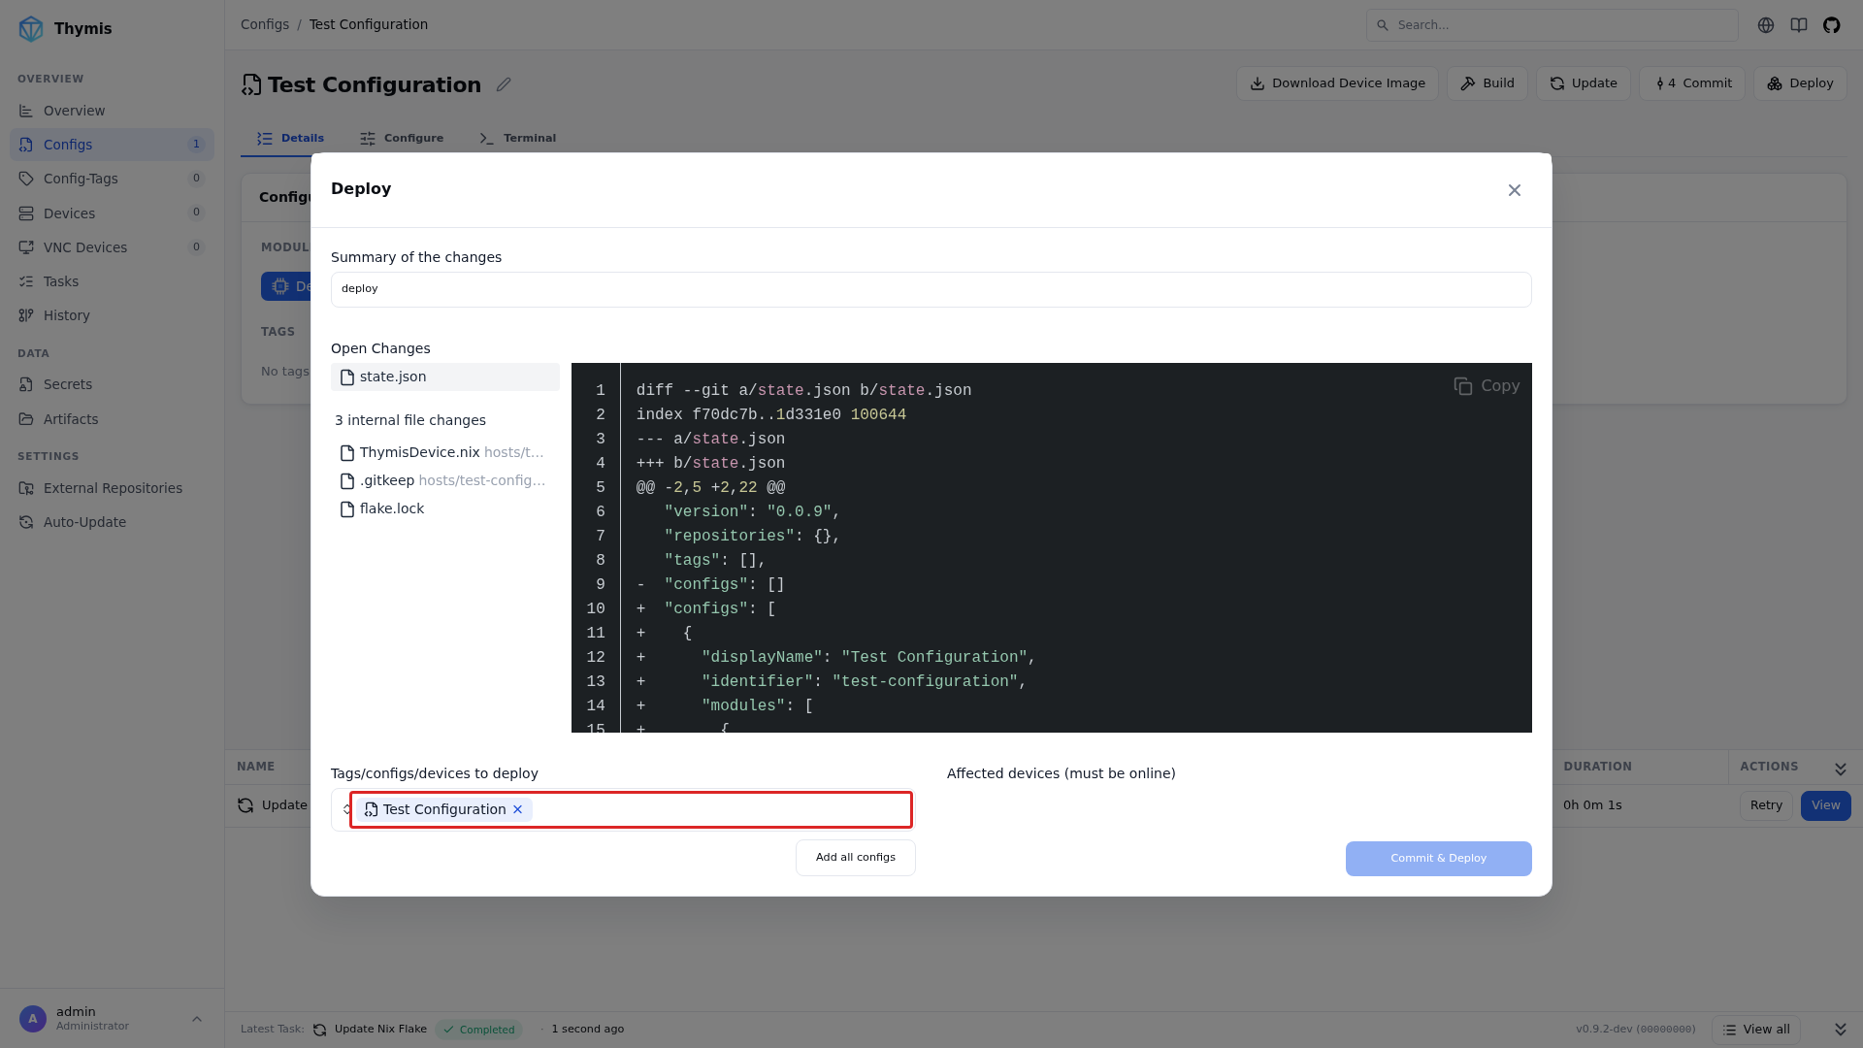Click Update Nix Flake latest task
Viewport: 1863px width, 1048px height.
tap(380, 1029)
